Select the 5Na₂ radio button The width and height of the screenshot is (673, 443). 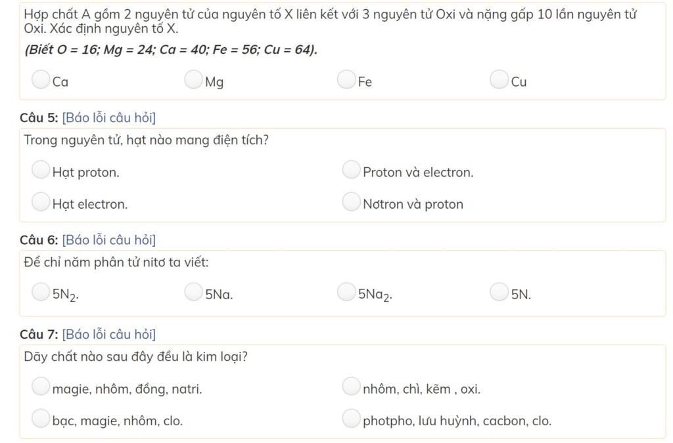click(346, 292)
